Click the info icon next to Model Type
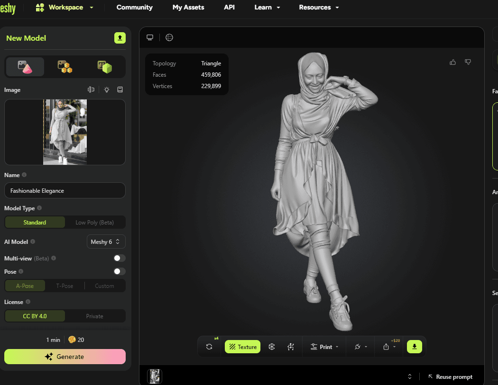Image resolution: width=498 pixels, height=385 pixels. pos(39,208)
